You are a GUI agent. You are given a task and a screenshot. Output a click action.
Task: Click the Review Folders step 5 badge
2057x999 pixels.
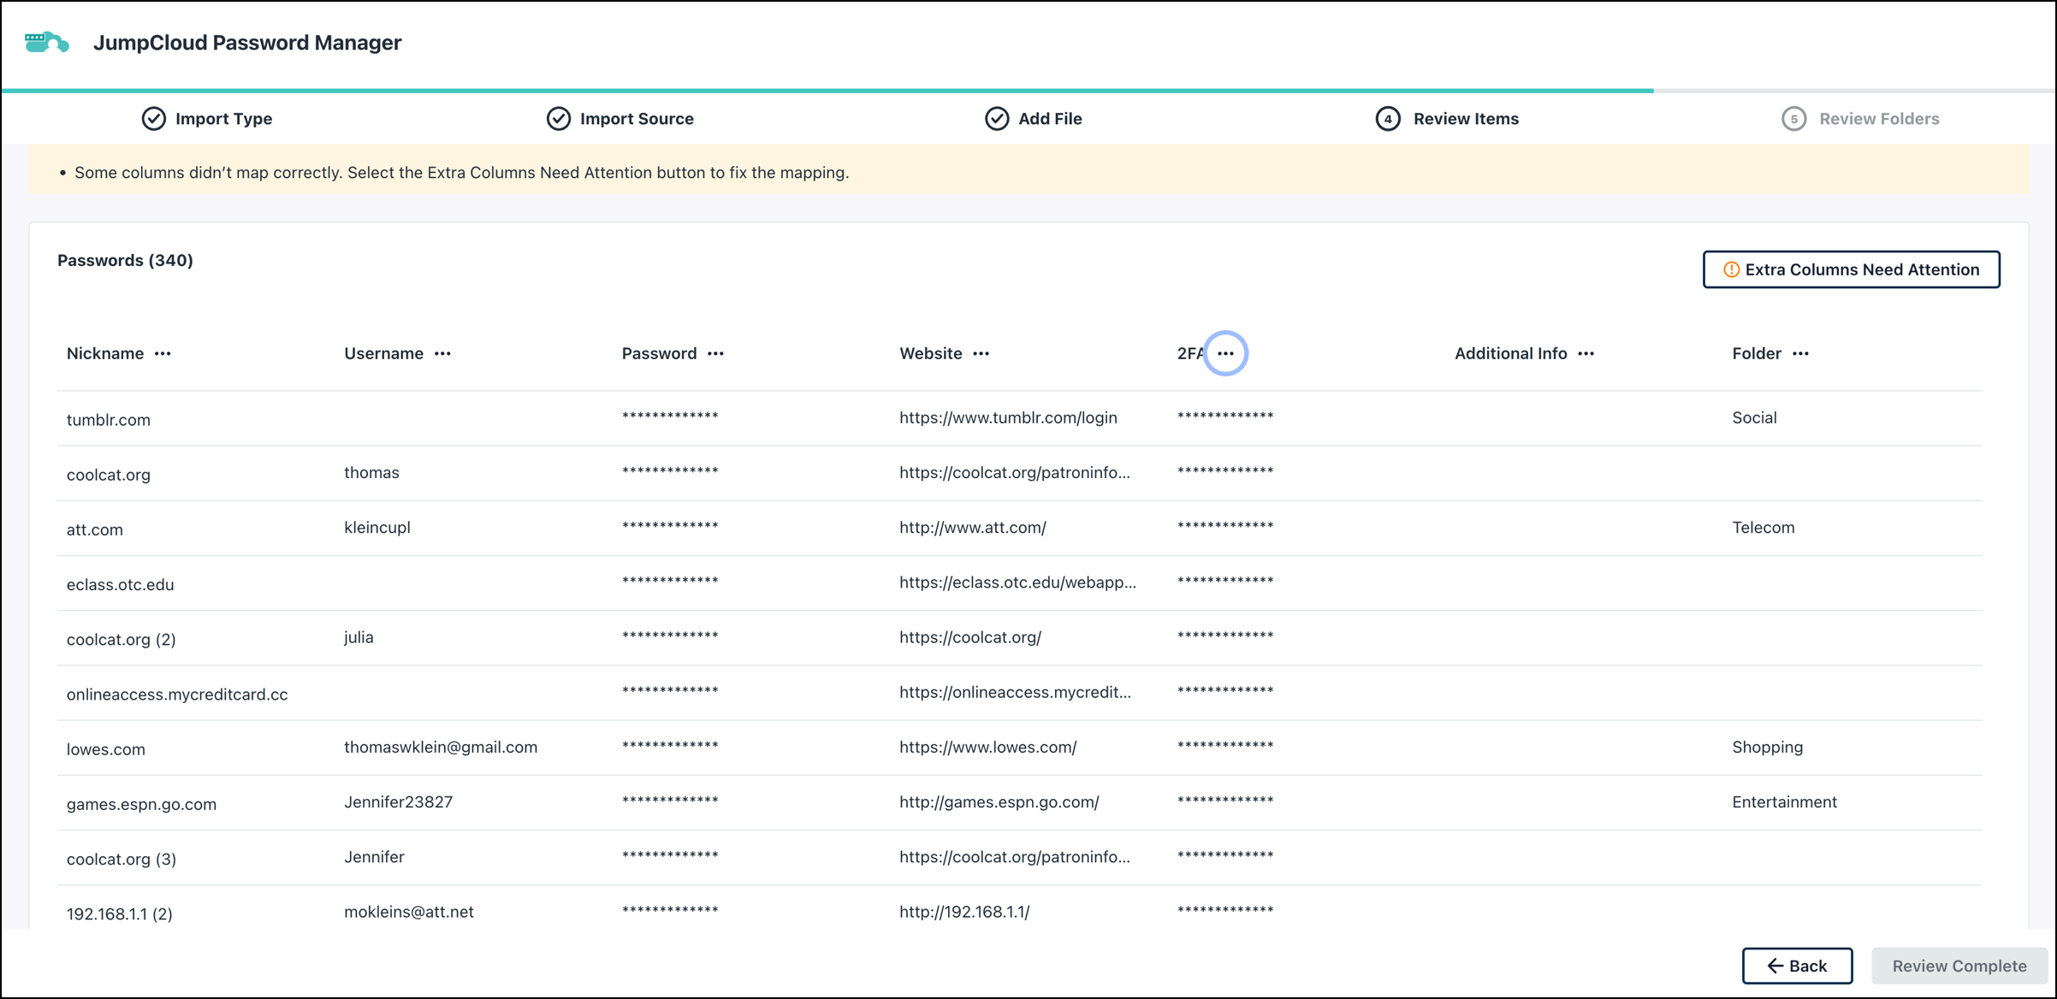coord(1793,118)
